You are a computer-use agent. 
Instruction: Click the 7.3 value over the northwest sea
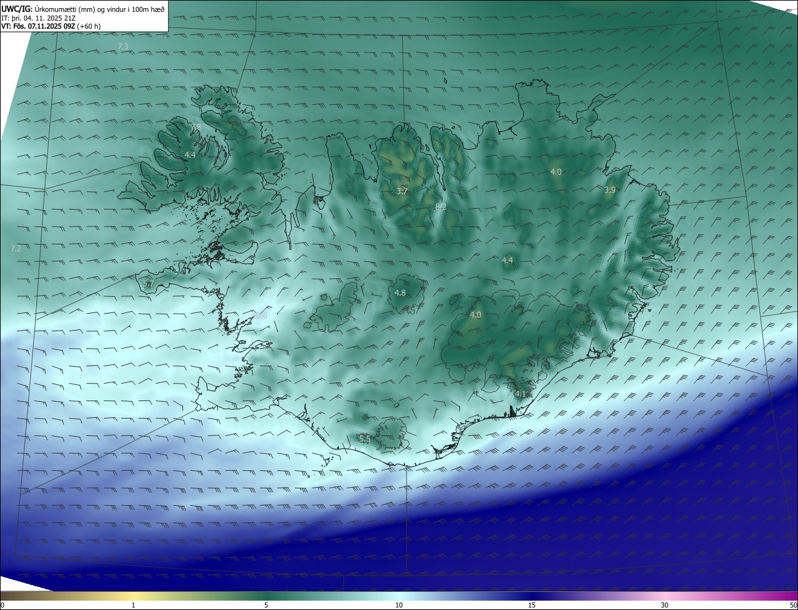(123, 47)
